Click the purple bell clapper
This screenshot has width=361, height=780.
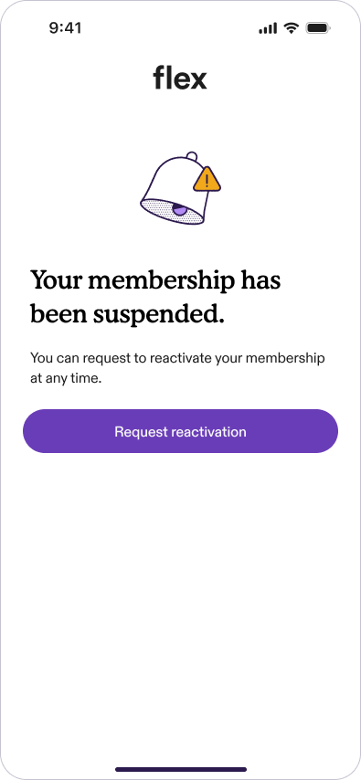pyautogui.click(x=179, y=209)
